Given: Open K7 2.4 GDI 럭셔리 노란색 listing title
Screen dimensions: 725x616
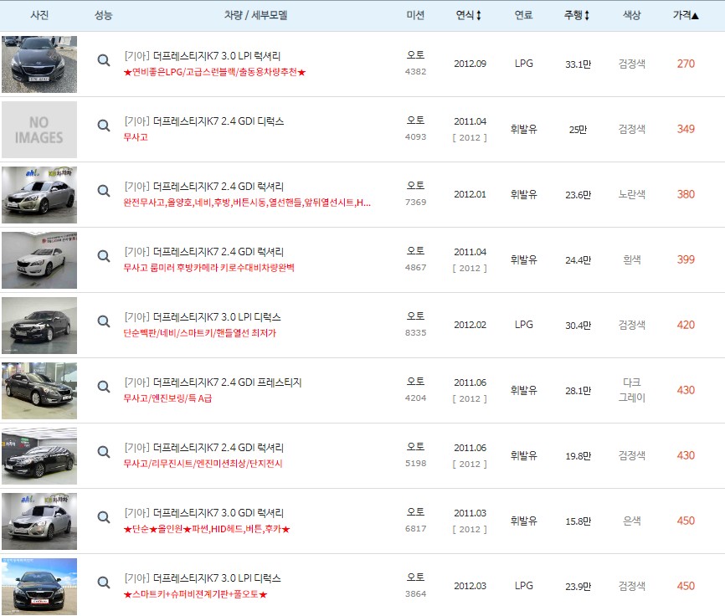Looking at the screenshot, I should click(x=204, y=187).
